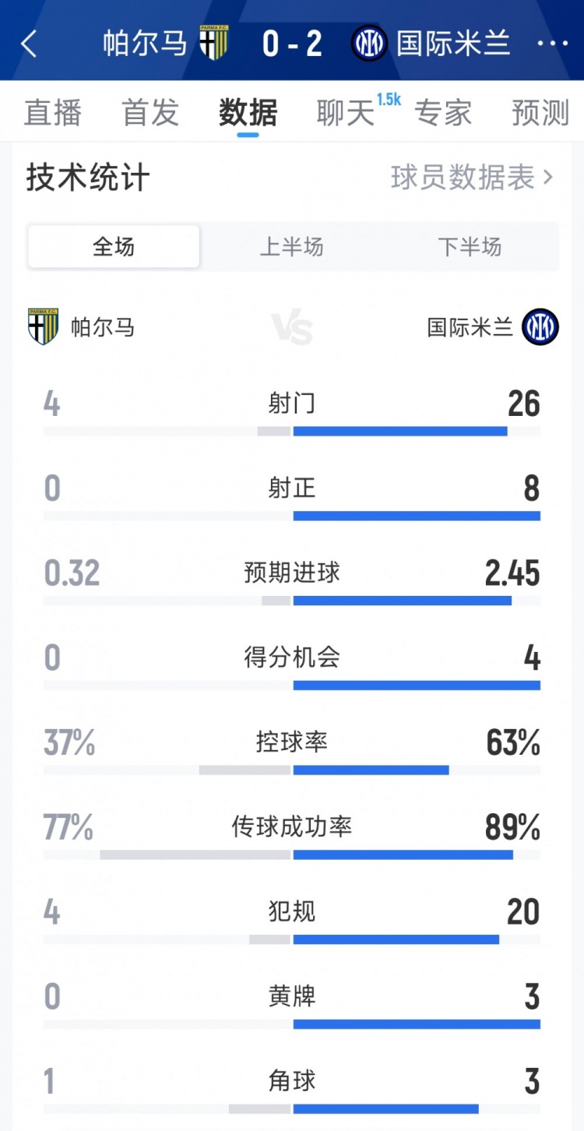The width and height of the screenshot is (584, 1131).
Task: Open the more options three-dot menu
Action: (x=554, y=44)
